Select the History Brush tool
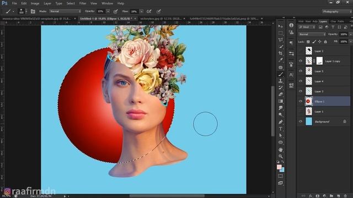This screenshot has height=198, width=353. coord(281,87)
